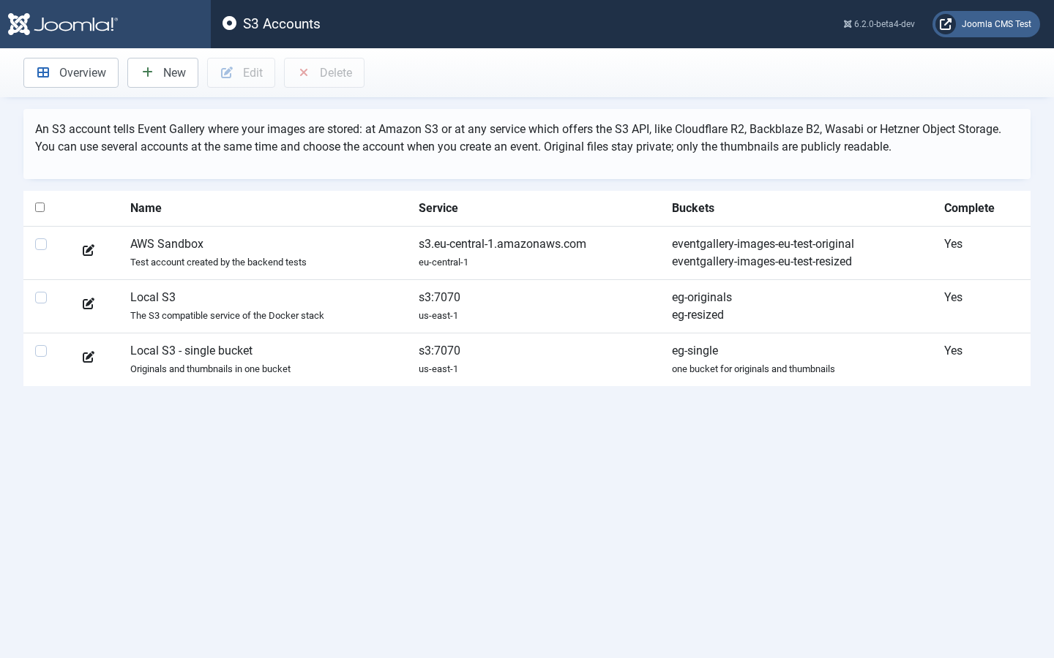Click the Edit toolbar button
This screenshot has height=658, width=1054.
(x=241, y=72)
